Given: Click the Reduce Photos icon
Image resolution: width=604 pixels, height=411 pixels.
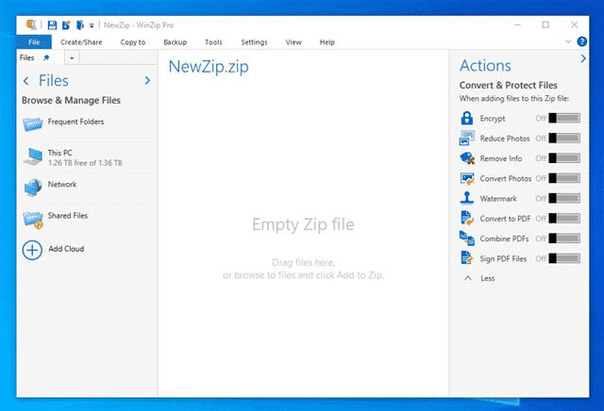Looking at the screenshot, I should pyautogui.click(x=467, y=139).
